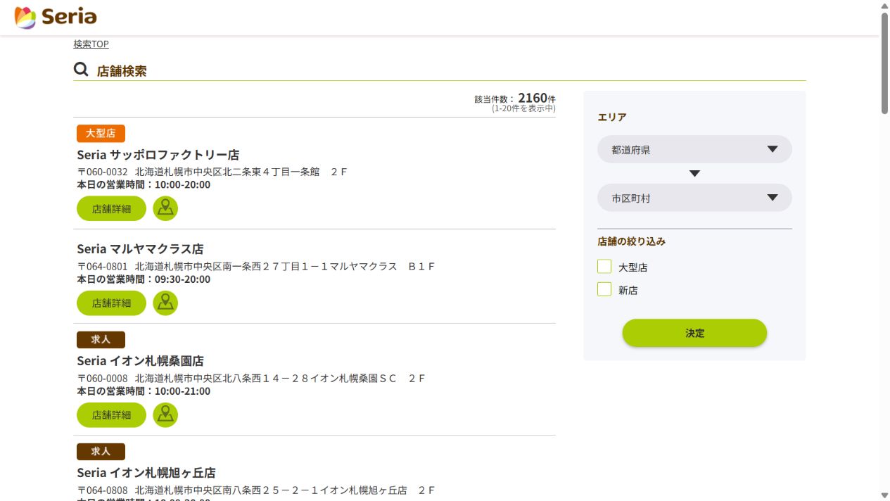Select store name Seria マルヤマクラス店

point(140,249)
